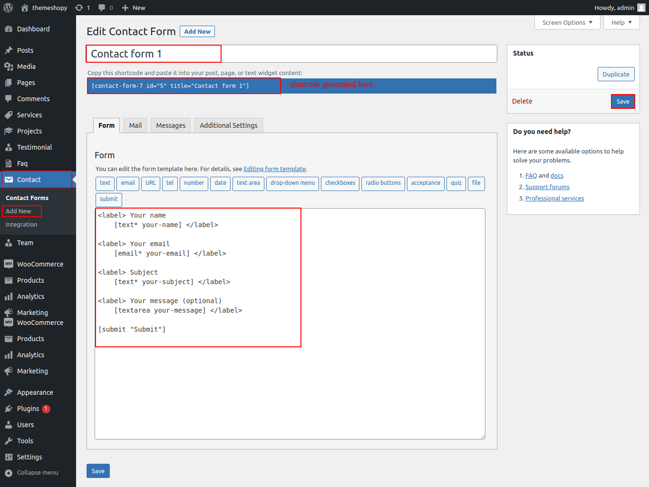This screenshot has width=649, height=487.
Task: Click the comments bubble icon in admin bar
Action: click(x=102, y=8)
